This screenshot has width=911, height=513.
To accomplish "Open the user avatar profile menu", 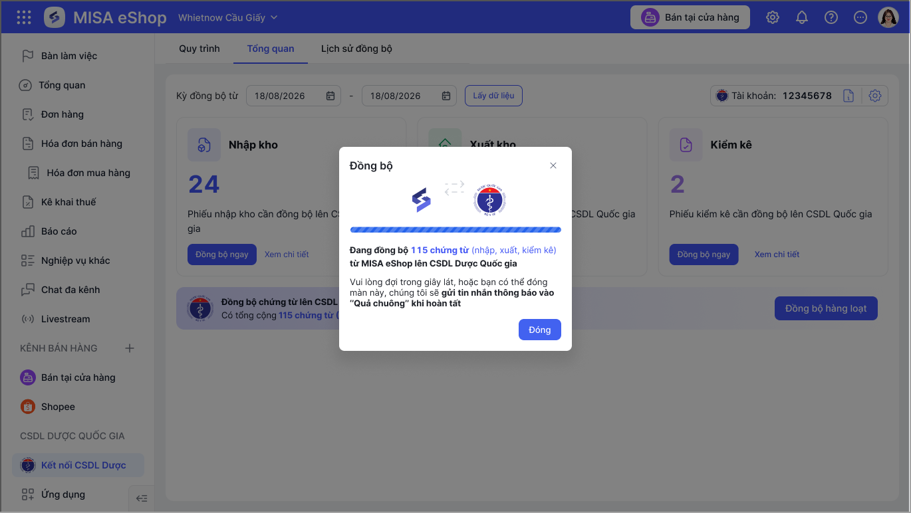I will tap(888, 17).
